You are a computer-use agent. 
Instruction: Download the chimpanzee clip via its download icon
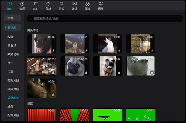(53, 95)
